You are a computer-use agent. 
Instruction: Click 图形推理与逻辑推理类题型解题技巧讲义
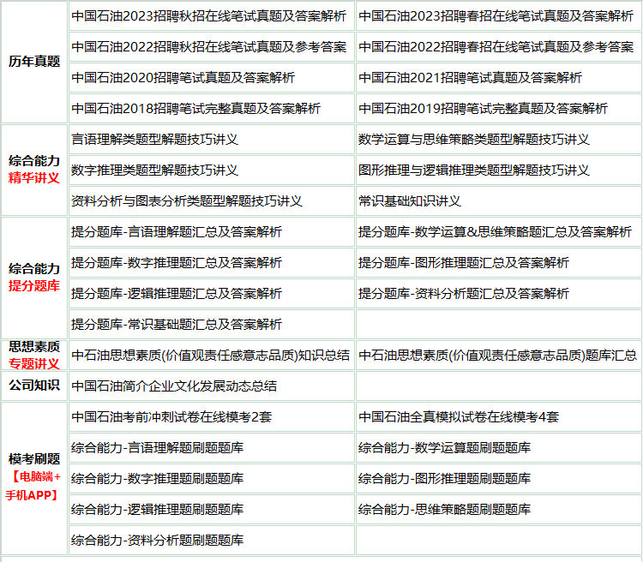473,170
